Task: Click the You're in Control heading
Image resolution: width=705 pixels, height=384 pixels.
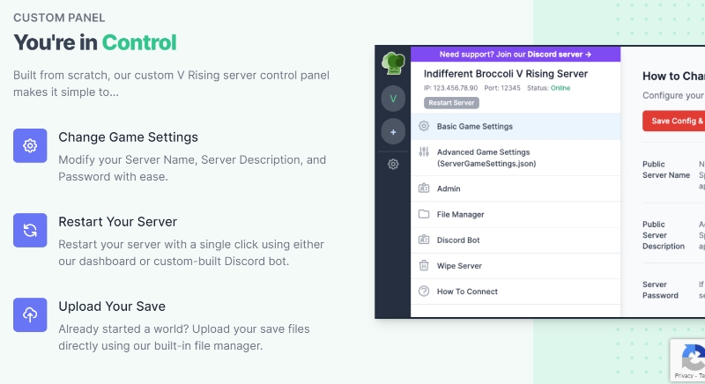Action: coord(95,42)
